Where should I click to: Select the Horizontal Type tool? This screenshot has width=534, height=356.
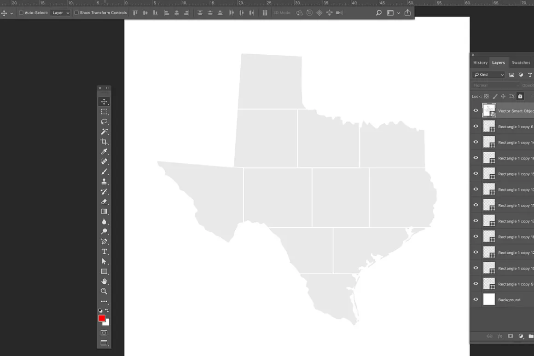pyautogui.click(x=104, y=252)
